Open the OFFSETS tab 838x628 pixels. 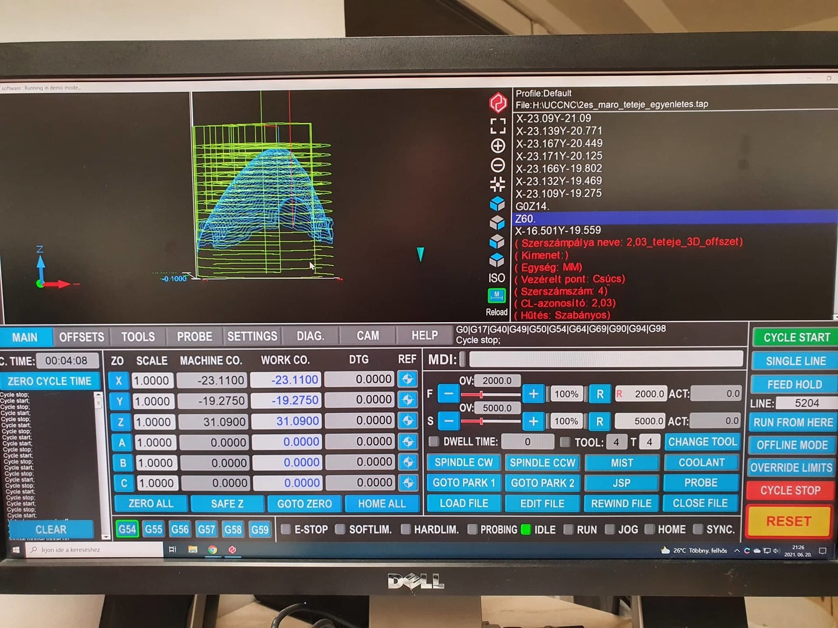pyautogui.click(x=81, y=337)
